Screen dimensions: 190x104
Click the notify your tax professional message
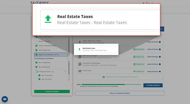pos(99,86)
